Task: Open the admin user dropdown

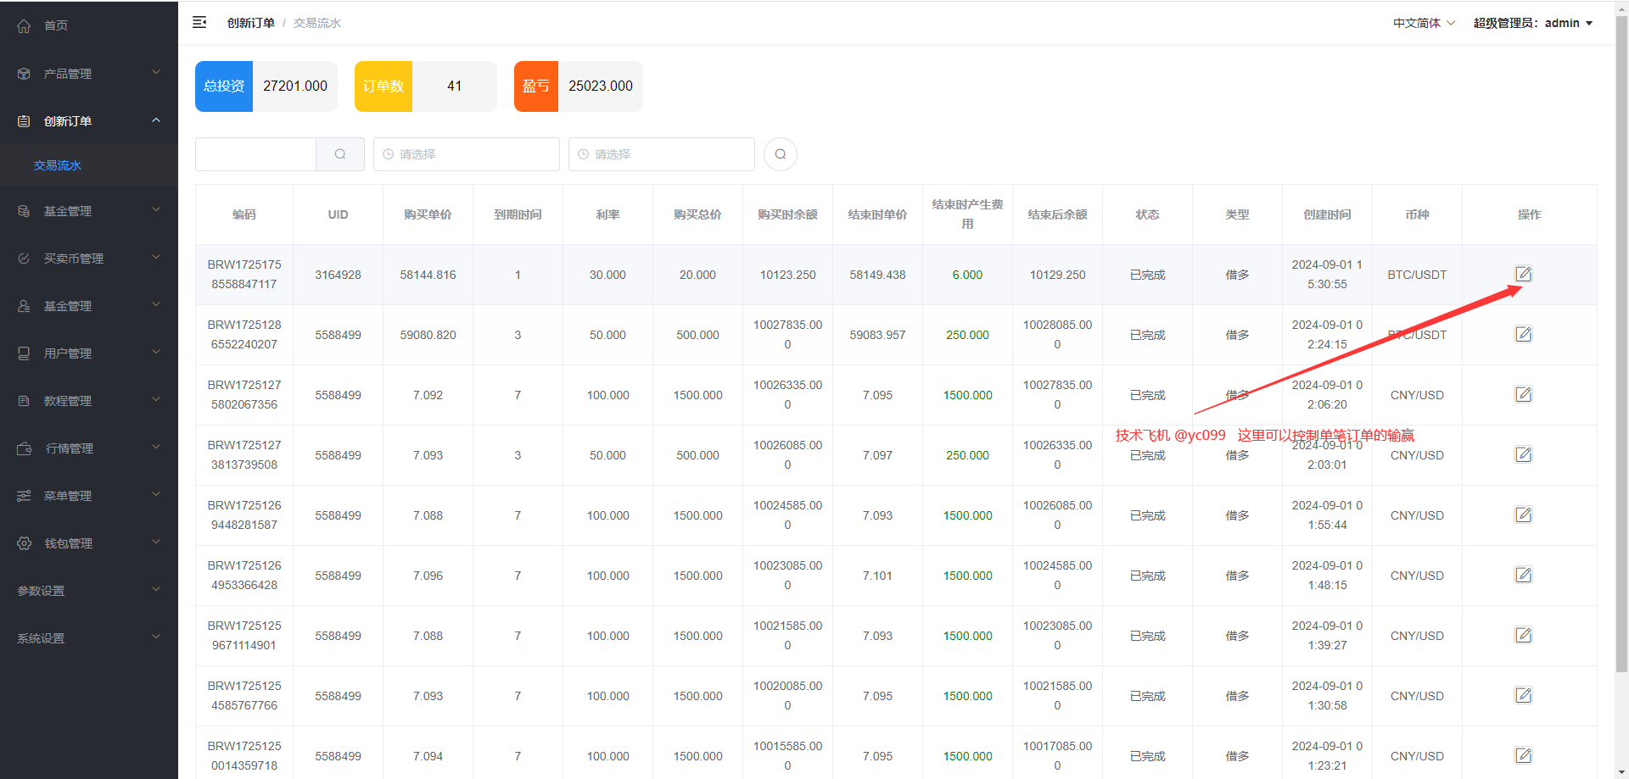Action: click(1532, 23)
